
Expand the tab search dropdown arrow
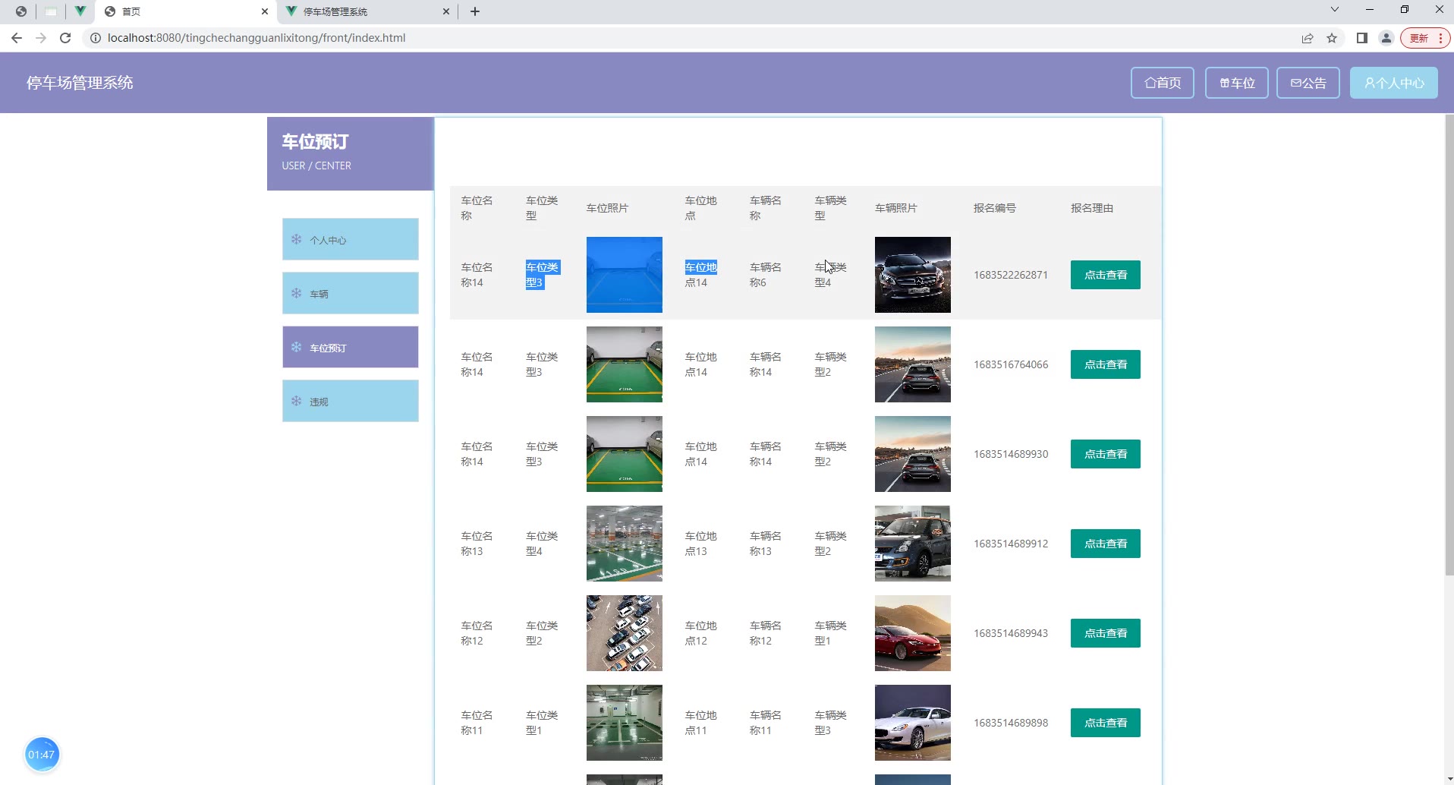[1334, 10]
